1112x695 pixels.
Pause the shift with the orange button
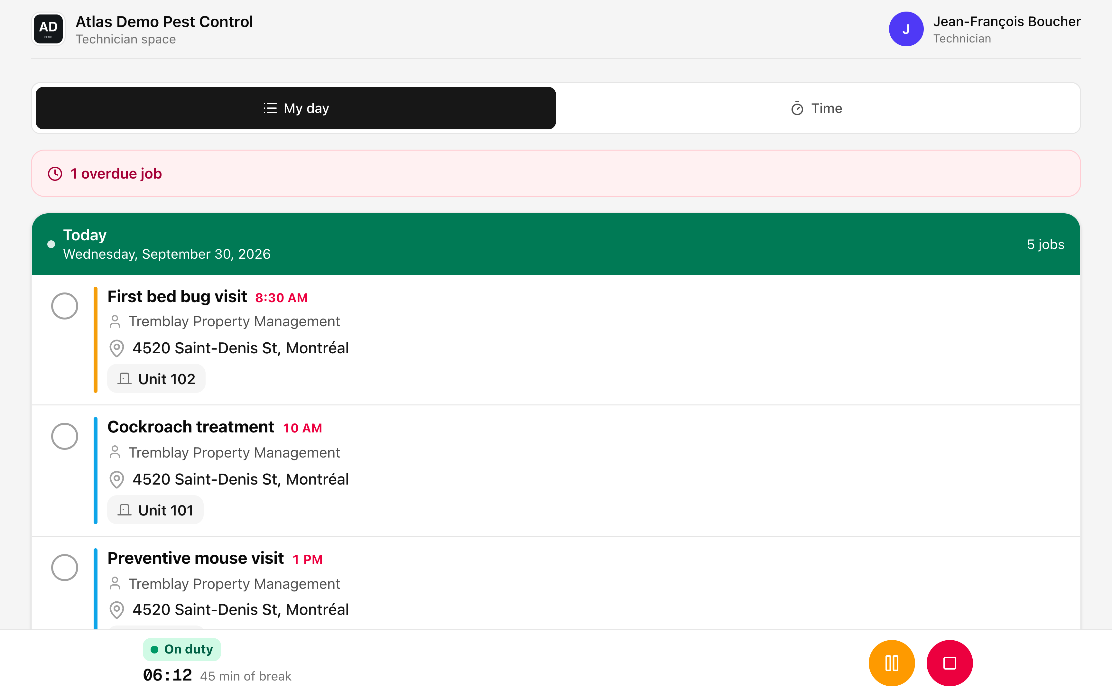click(892, 663)
